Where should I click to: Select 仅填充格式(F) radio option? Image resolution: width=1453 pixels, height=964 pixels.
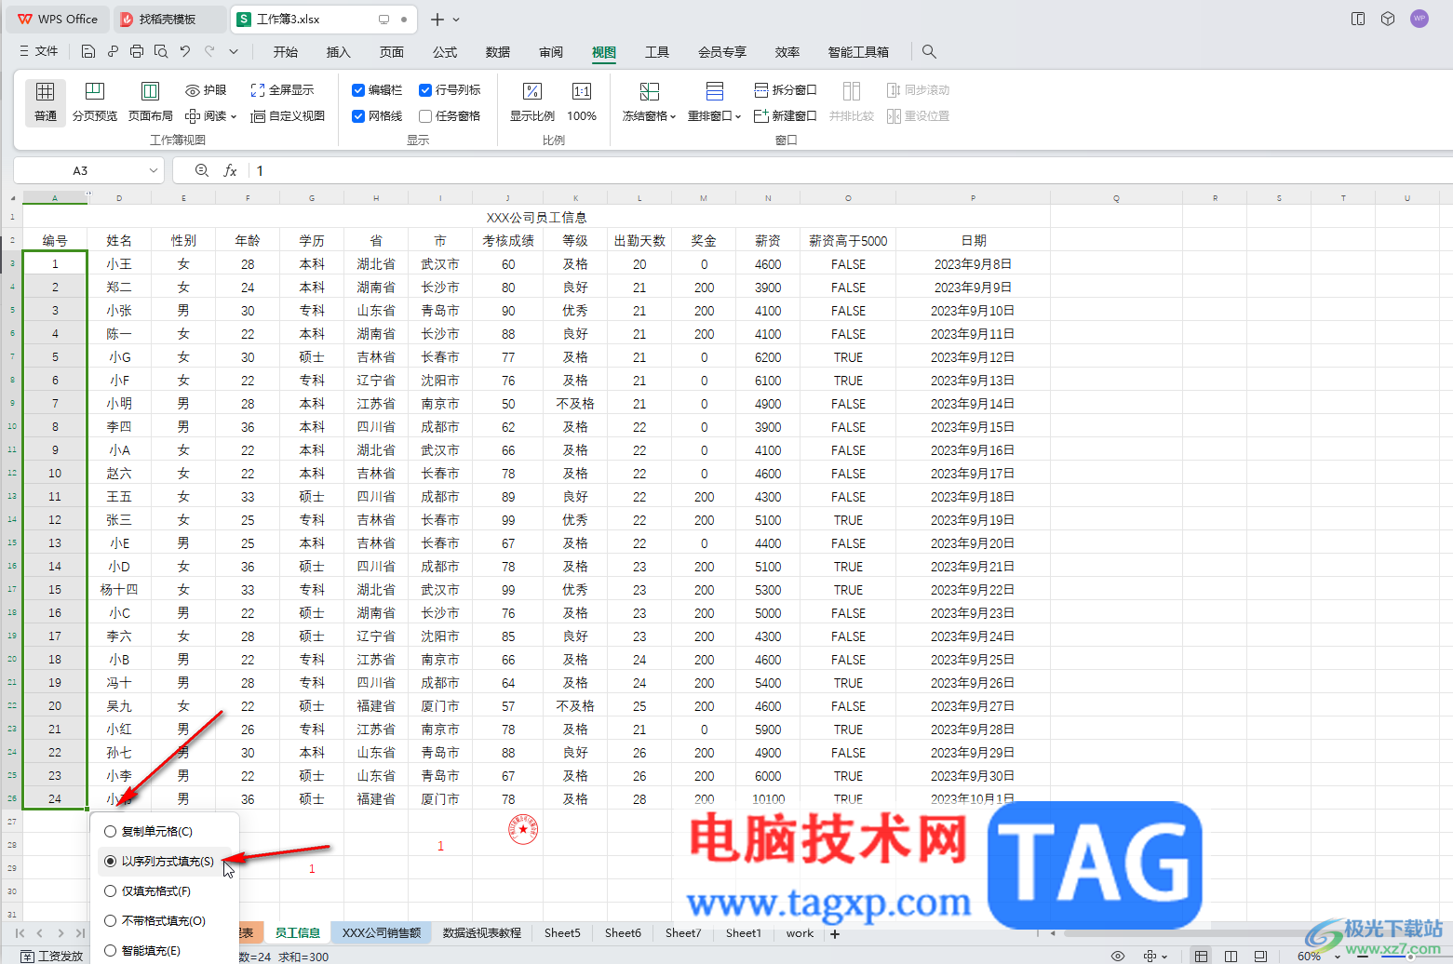pyautogui.click(x=111, y=891)
